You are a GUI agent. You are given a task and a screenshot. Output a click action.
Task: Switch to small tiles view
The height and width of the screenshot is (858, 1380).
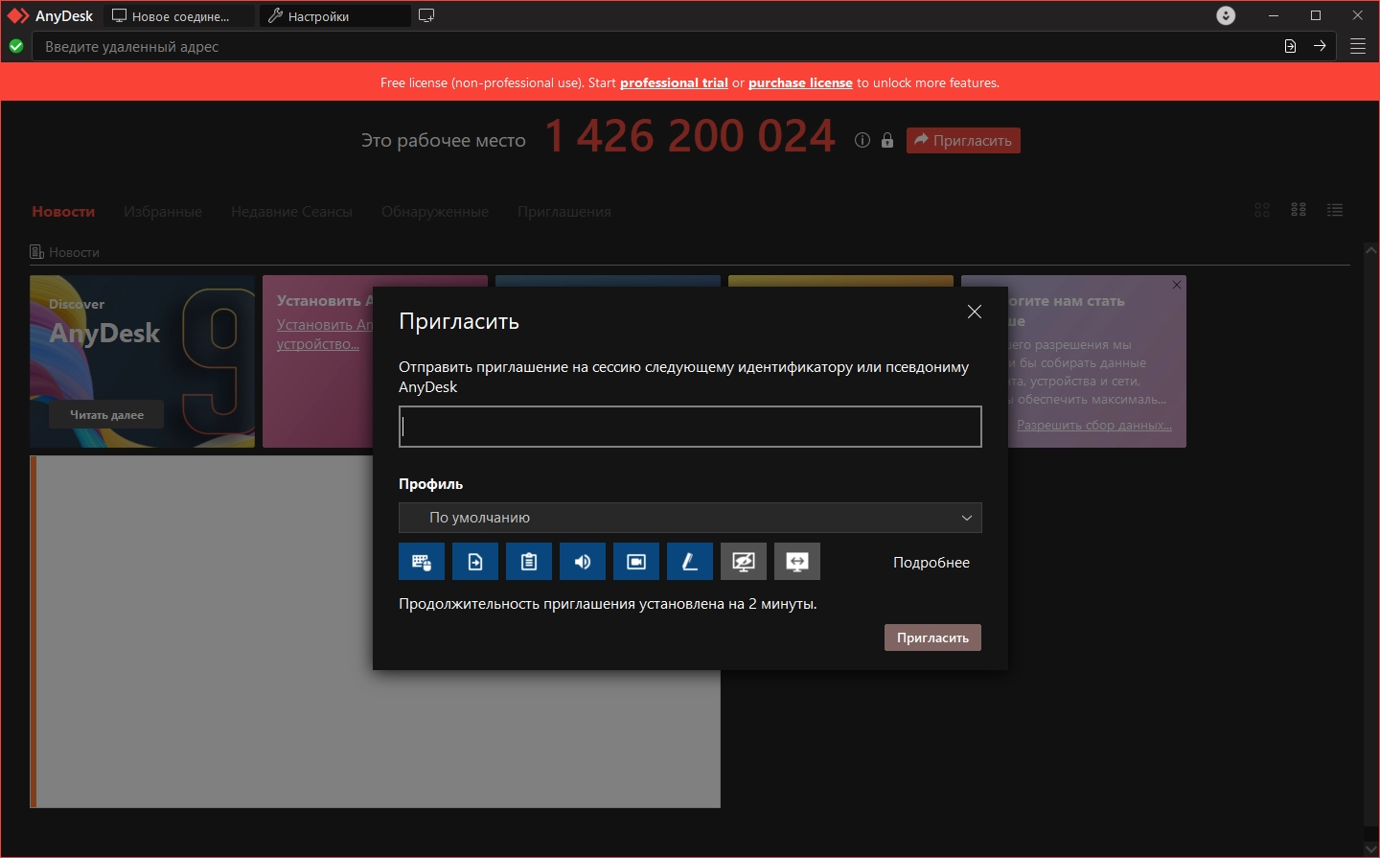tap(1299, 210)
